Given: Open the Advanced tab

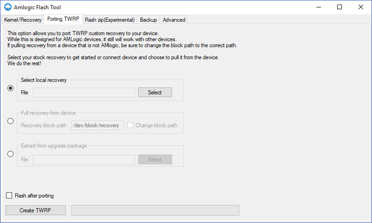Looking at the screenshot, I should tap(174, 20).
